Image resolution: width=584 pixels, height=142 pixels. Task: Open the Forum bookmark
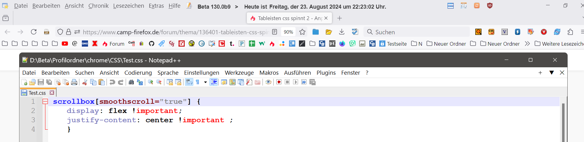(x=113, y=44)
